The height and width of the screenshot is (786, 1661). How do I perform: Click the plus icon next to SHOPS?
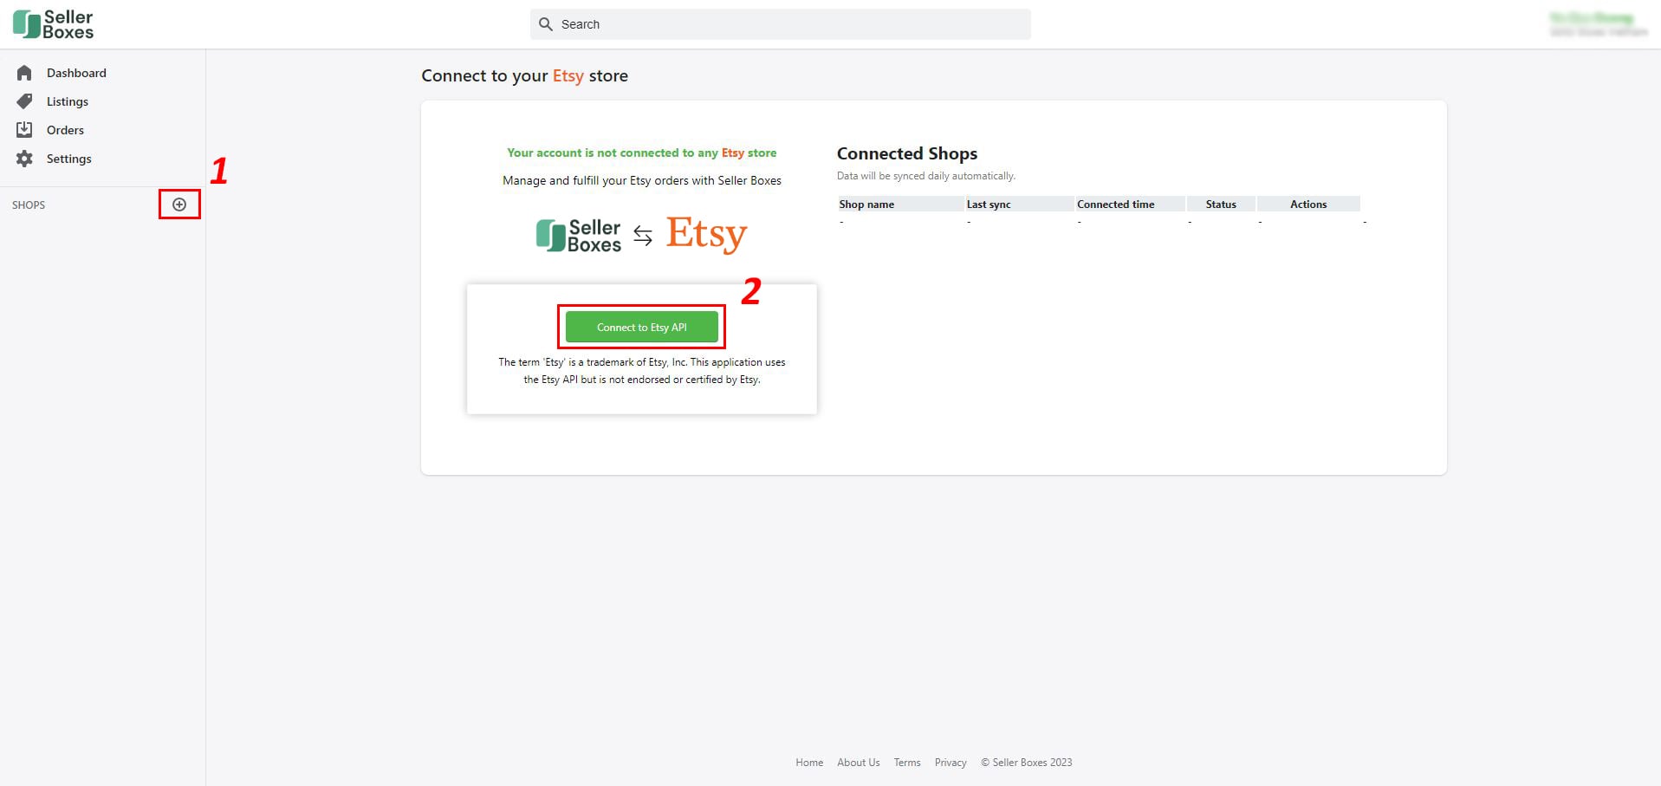click(179, 205)
